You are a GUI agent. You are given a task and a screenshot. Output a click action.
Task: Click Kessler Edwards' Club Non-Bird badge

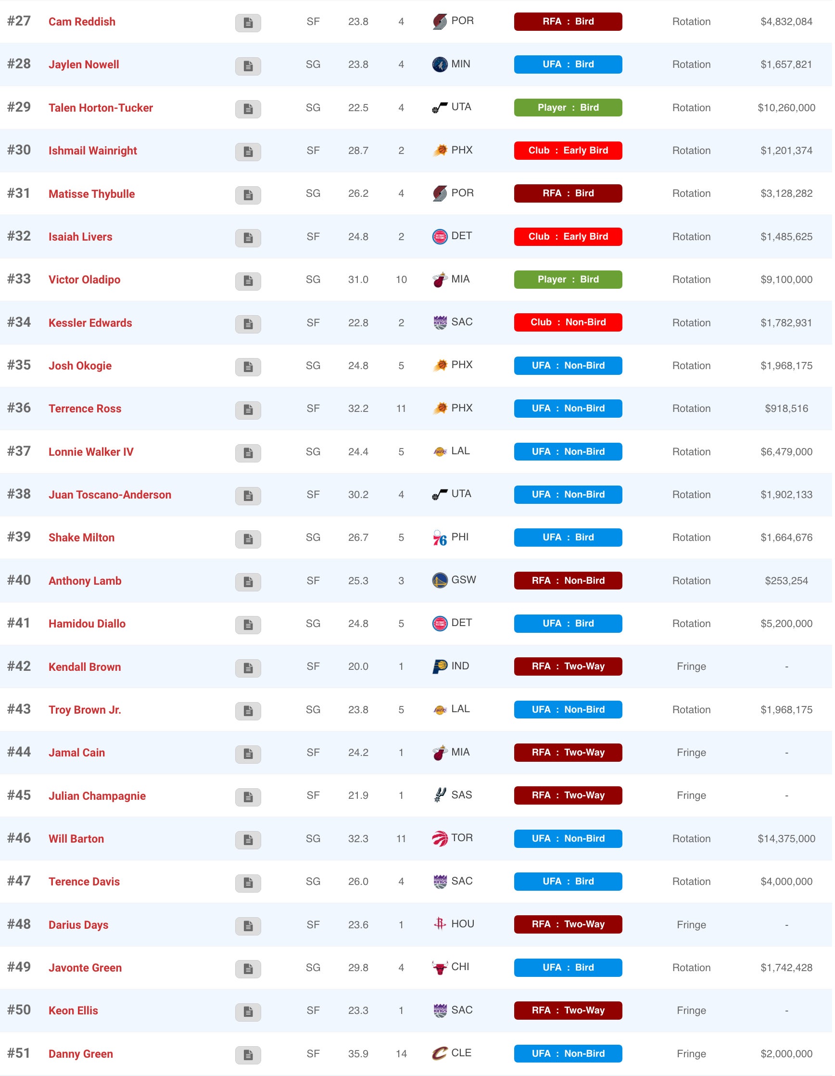click(x=568, y=323)
